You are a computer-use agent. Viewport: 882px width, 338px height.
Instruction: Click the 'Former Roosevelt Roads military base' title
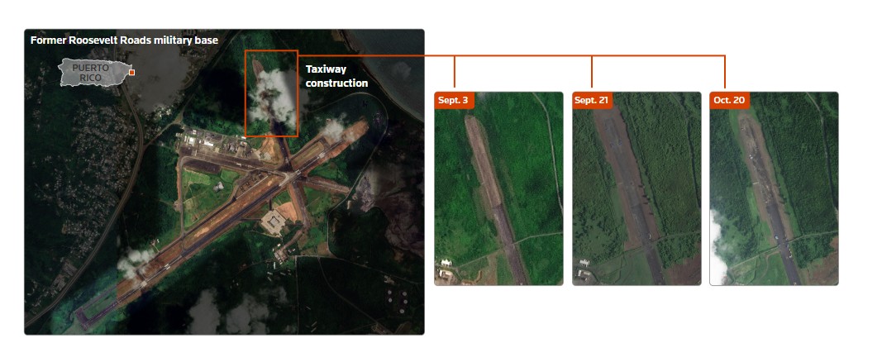tap(124, 40)
